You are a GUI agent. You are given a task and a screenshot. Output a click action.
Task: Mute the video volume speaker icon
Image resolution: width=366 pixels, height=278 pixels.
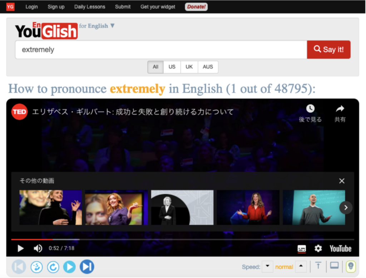point(38,248)
